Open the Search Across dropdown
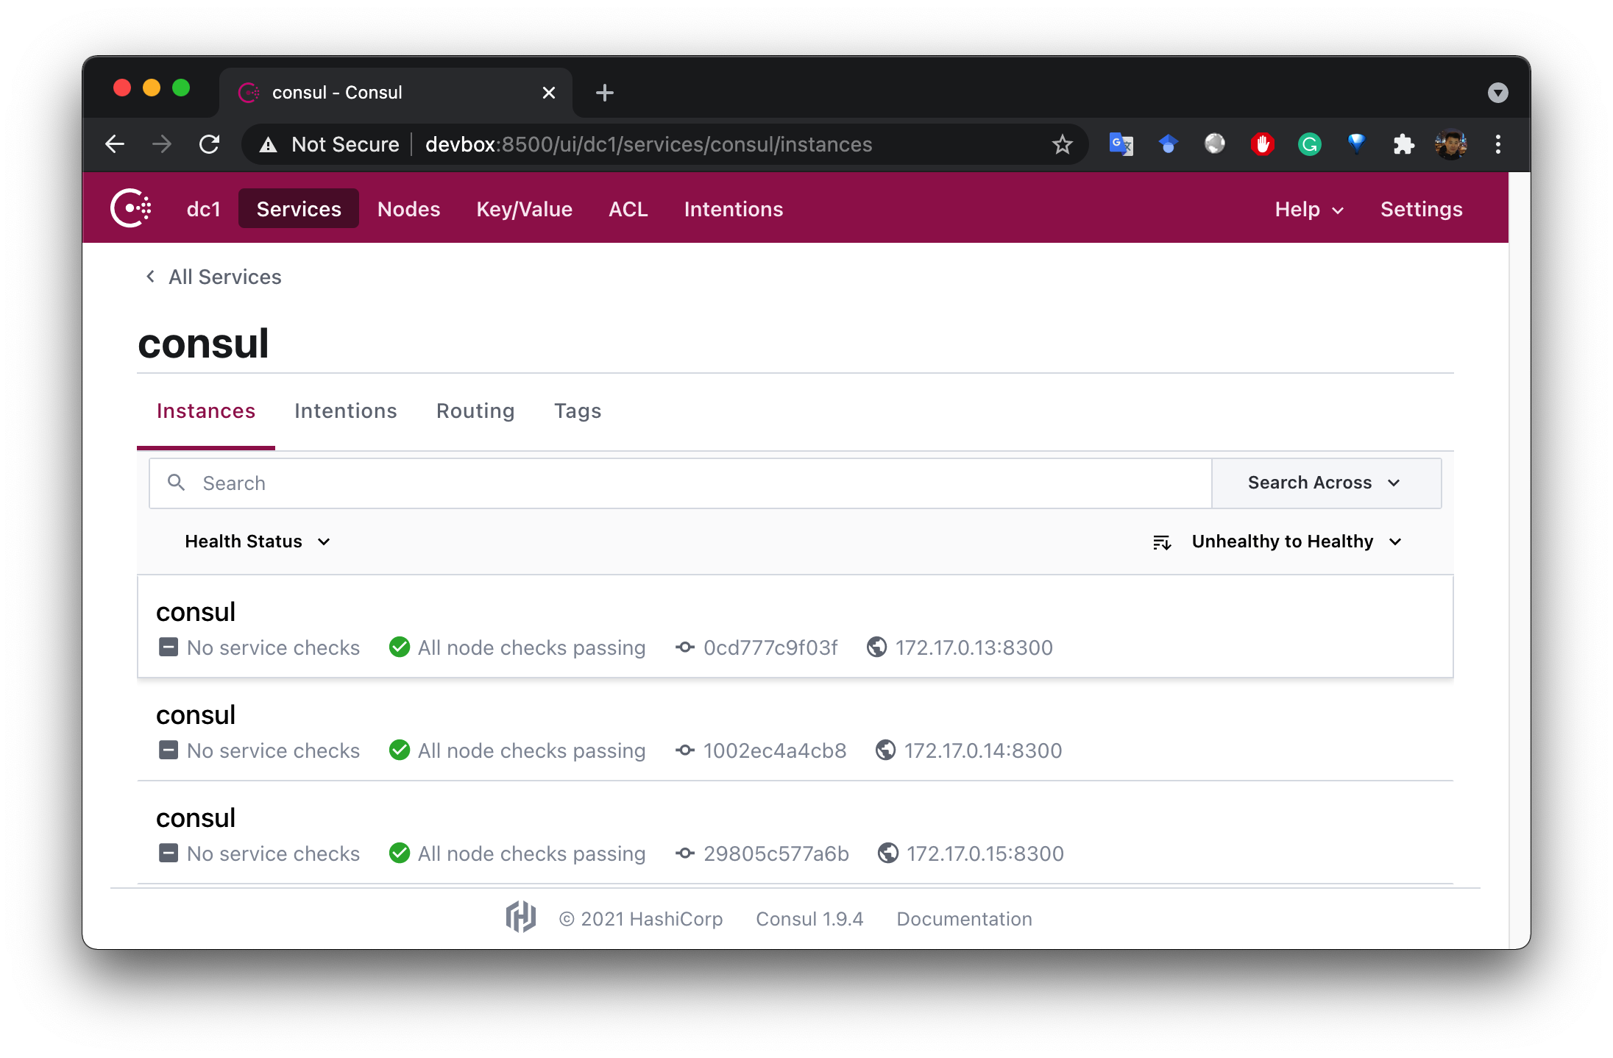This screenshot has height=1058, width=1613. pyautogui.click(x=1326, y=483)
